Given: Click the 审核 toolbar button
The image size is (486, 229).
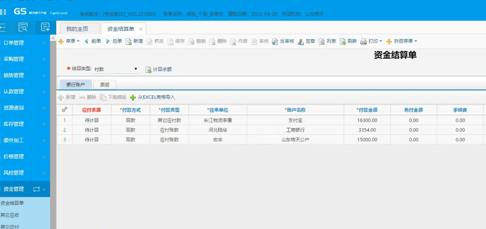Looking at the screenshot, I should pyautogui.click(x=260, y=41).
